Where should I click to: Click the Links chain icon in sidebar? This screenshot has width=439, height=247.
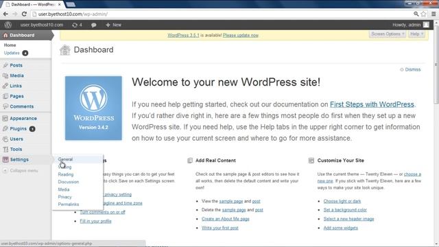click(5, 86)
